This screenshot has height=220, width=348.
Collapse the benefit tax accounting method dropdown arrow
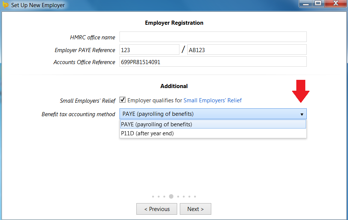[302, 114]
